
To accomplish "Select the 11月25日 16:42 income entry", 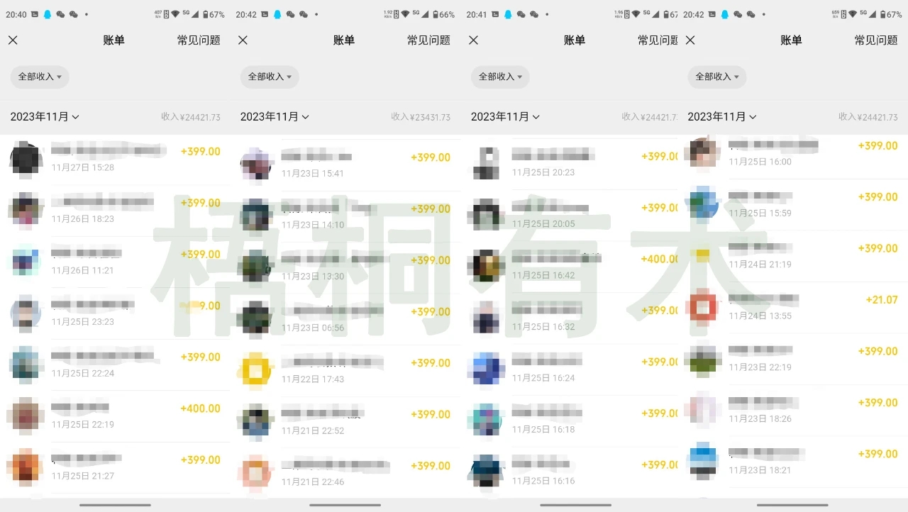I will [x=575, y=267].
